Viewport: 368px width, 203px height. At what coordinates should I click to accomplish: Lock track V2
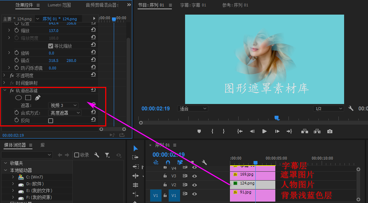coord(165,185)
